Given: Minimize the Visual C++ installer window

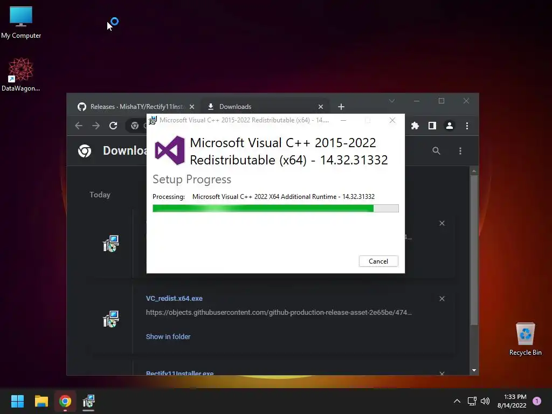Looking at the screenshot, I should tap(343, 120).
